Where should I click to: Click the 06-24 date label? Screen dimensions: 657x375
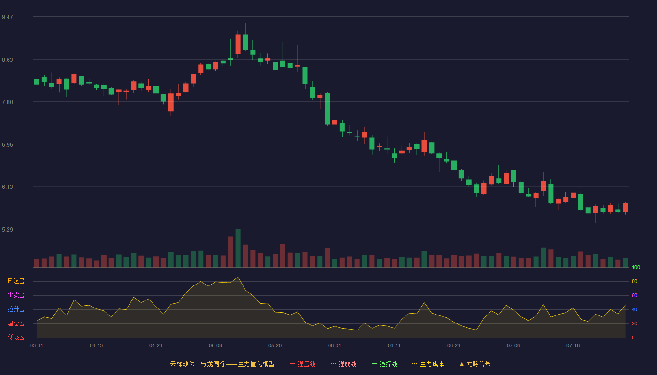point(454,345)
